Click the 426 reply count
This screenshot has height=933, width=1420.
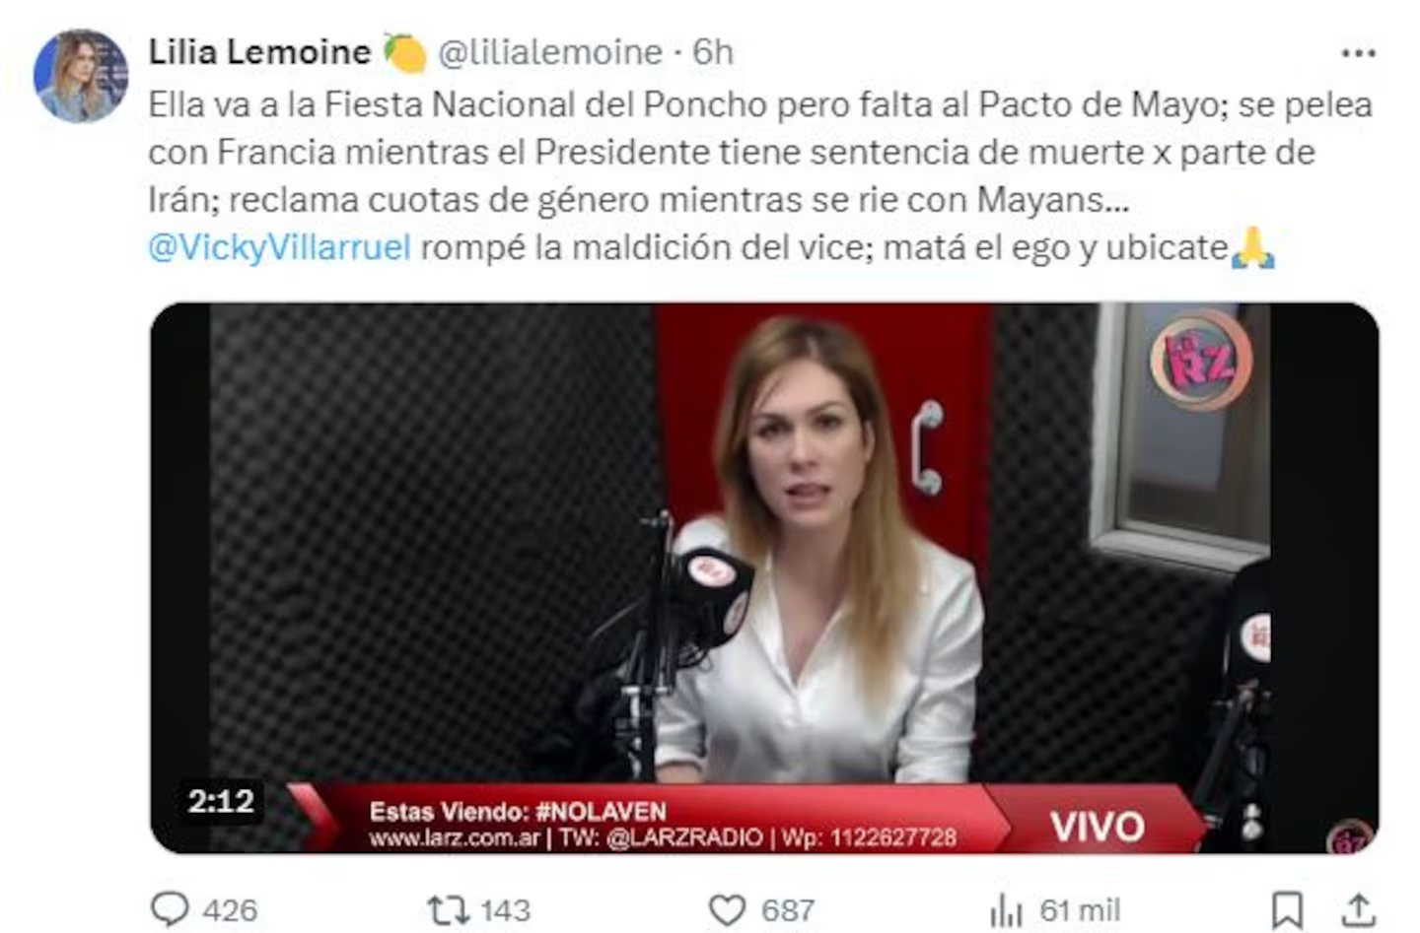point(230,910)
